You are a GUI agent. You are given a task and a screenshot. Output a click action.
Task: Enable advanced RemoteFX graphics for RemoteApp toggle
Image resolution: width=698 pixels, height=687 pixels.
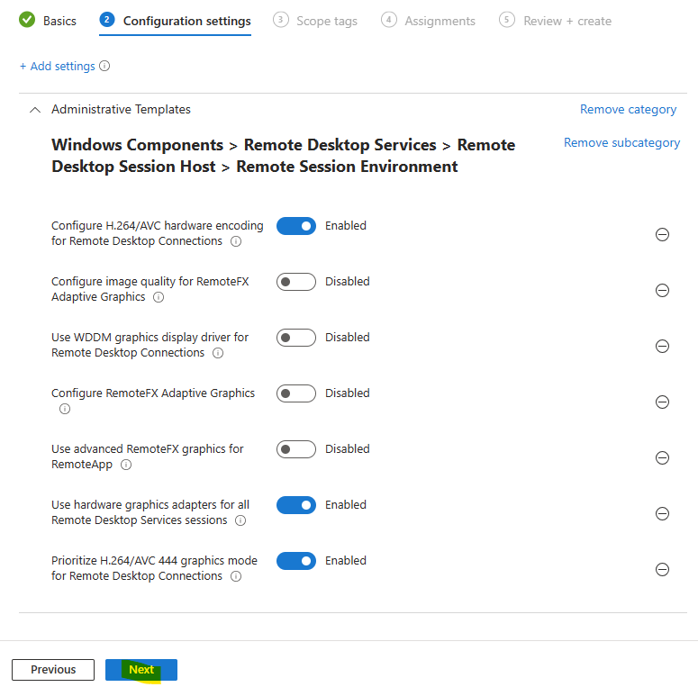pos(296,449)
